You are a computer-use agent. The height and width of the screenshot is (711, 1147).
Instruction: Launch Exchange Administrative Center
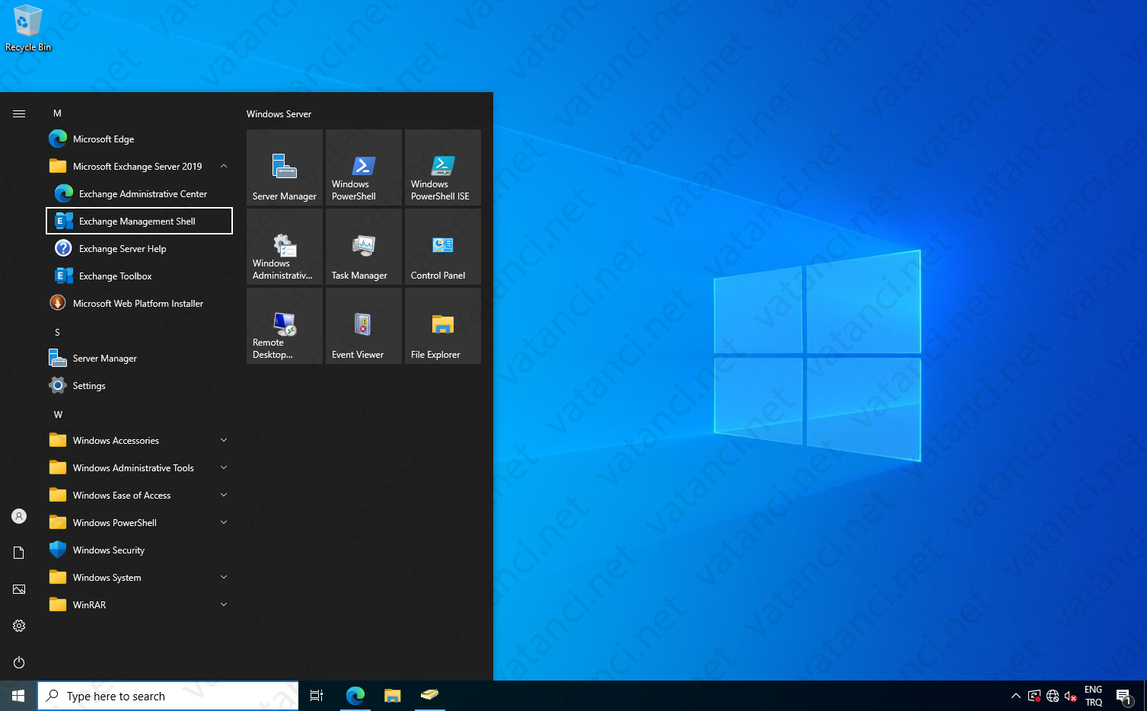pyautogui.click(x=139, y=193)
